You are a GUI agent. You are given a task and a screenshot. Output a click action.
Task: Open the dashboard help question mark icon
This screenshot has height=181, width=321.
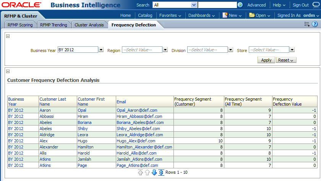(315, 24)
